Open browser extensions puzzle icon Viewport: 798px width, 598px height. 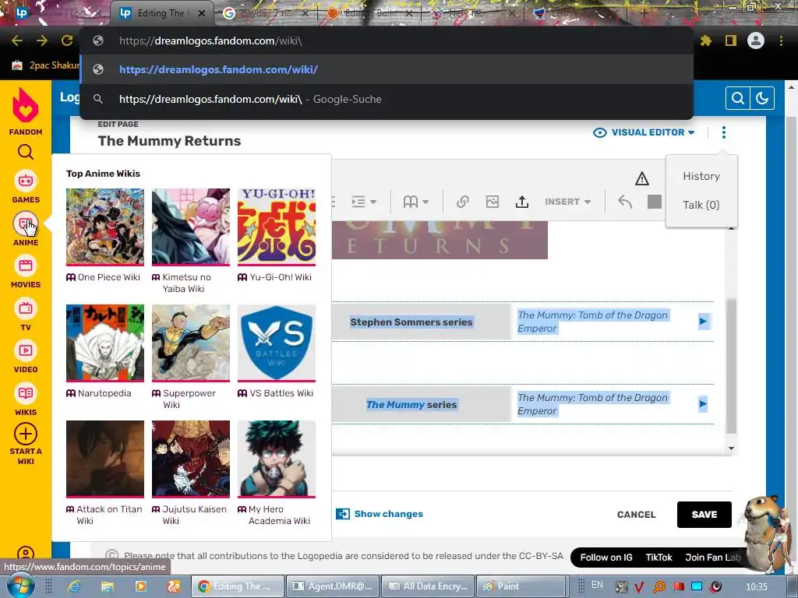click(706, 40)
